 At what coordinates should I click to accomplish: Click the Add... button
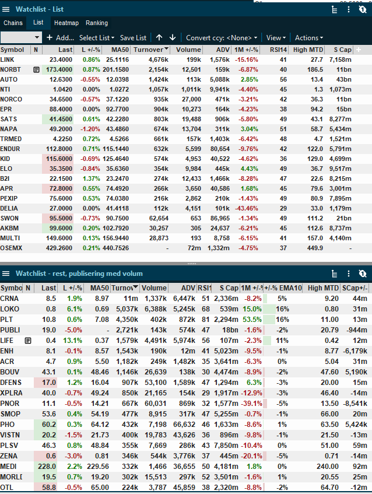point(60,38)
